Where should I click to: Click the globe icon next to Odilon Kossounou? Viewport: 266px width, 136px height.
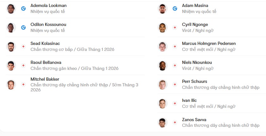pos(23,28)
